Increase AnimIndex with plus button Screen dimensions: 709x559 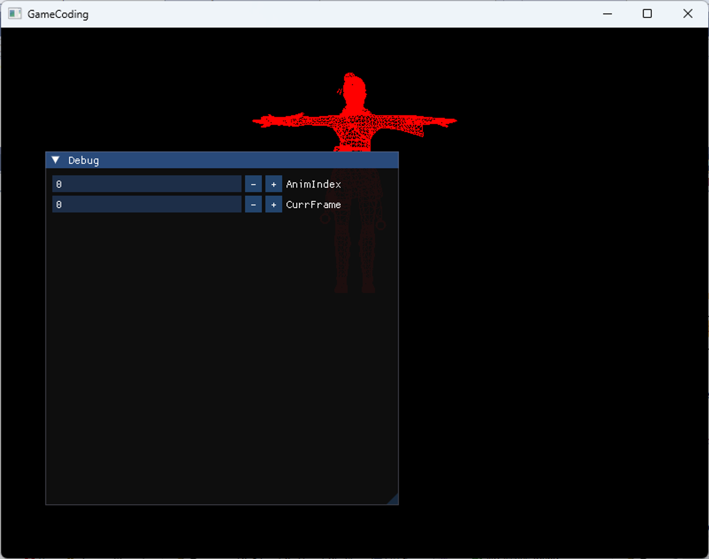[x=273, y=184]
